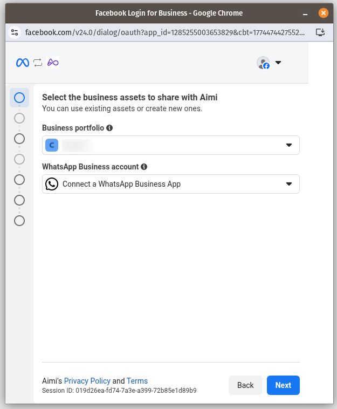The image size is (337, 409).
Task: Click the Meta logo icon
Action: point(23,63)
